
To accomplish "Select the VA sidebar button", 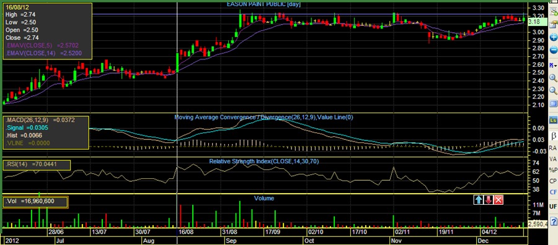I will pyautogui.click(x=553, y=159).
